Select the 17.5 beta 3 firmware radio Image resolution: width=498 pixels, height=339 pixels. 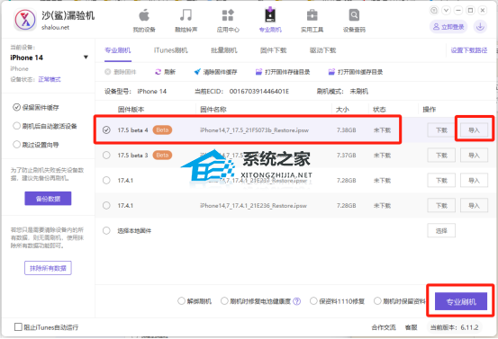tap(106, 155)
